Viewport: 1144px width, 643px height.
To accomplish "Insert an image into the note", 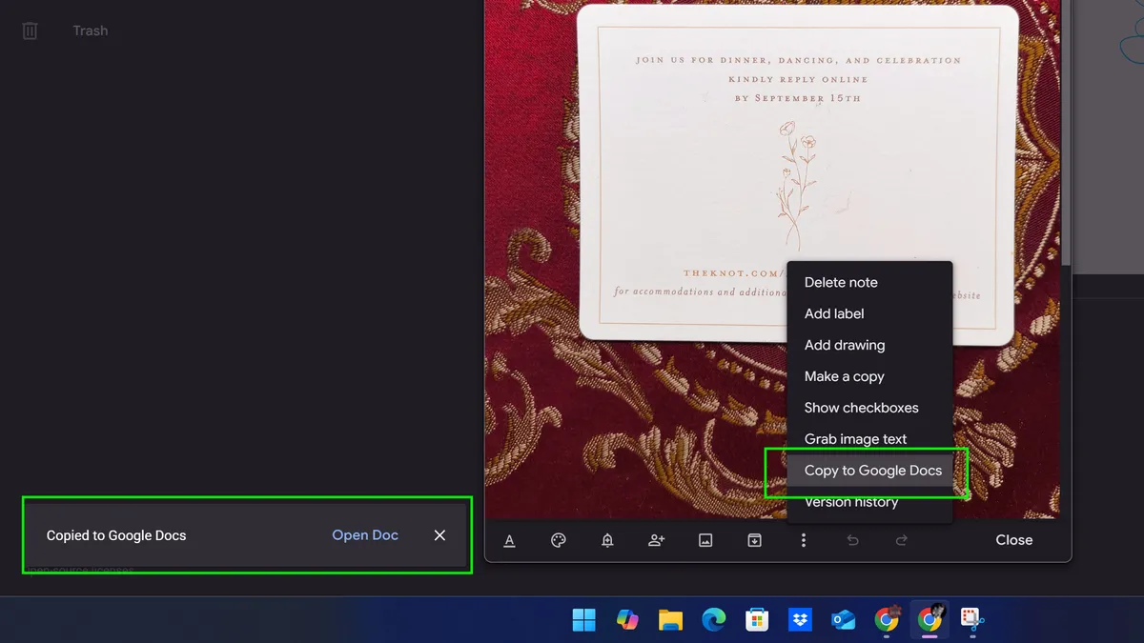I will (705, 540).
